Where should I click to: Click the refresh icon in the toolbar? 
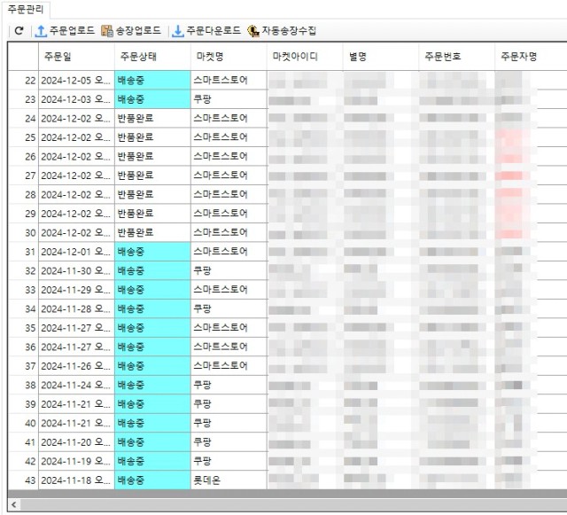tap(18, 31)
